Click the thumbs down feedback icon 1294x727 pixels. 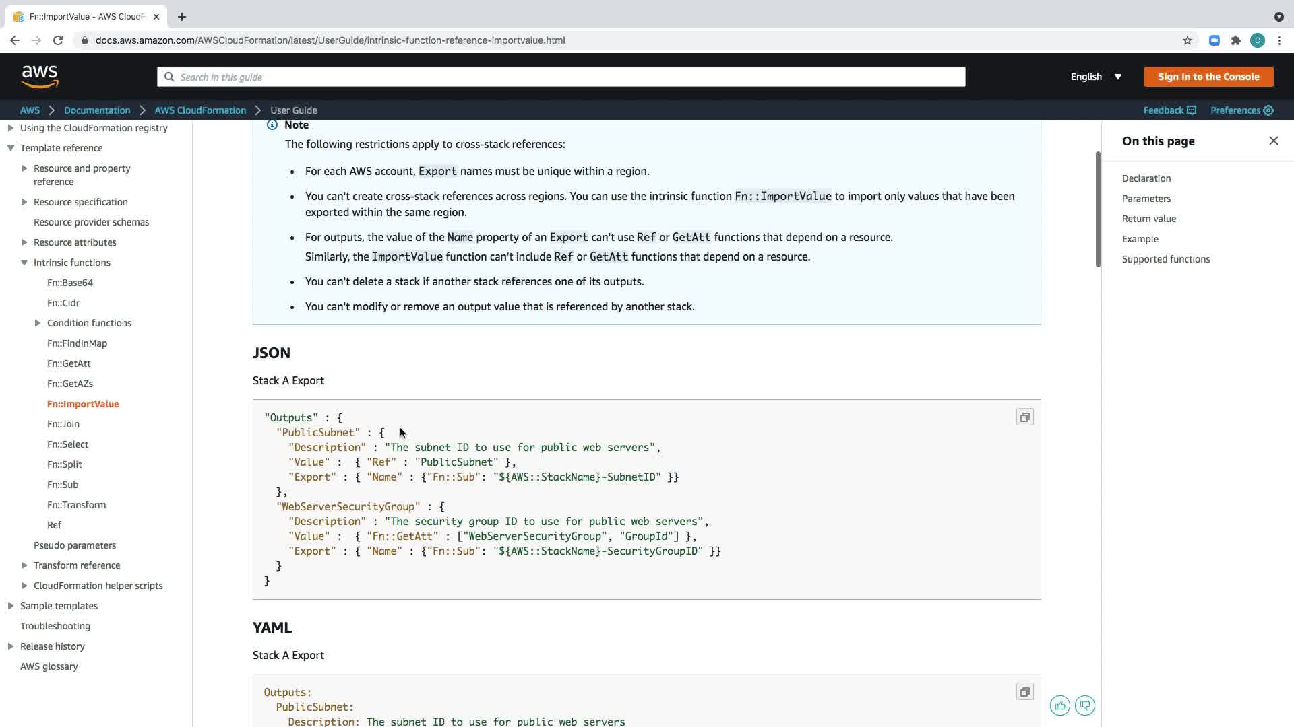click(x=1084, y=705)
